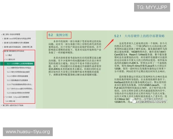Screen dimensions: 173x139
Task: Open the 5.1 概述 section
Action: [x=9, y=55]
